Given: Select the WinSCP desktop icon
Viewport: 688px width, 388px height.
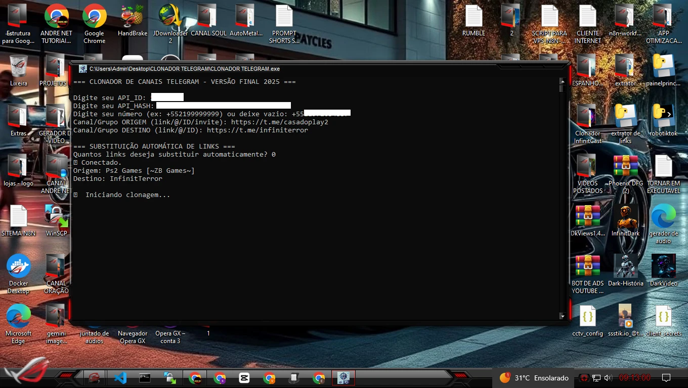Looking at the screenshot, I should pyautogui.click(x=56, y=220).
